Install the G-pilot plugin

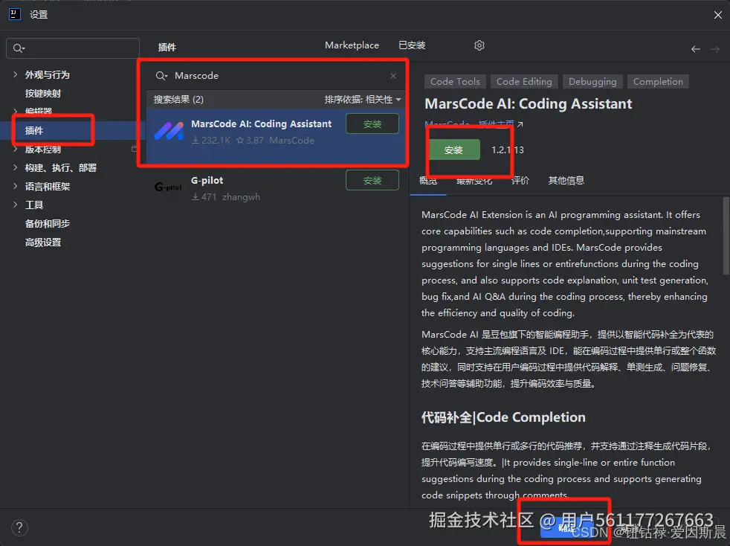click(x=372, y=180)
